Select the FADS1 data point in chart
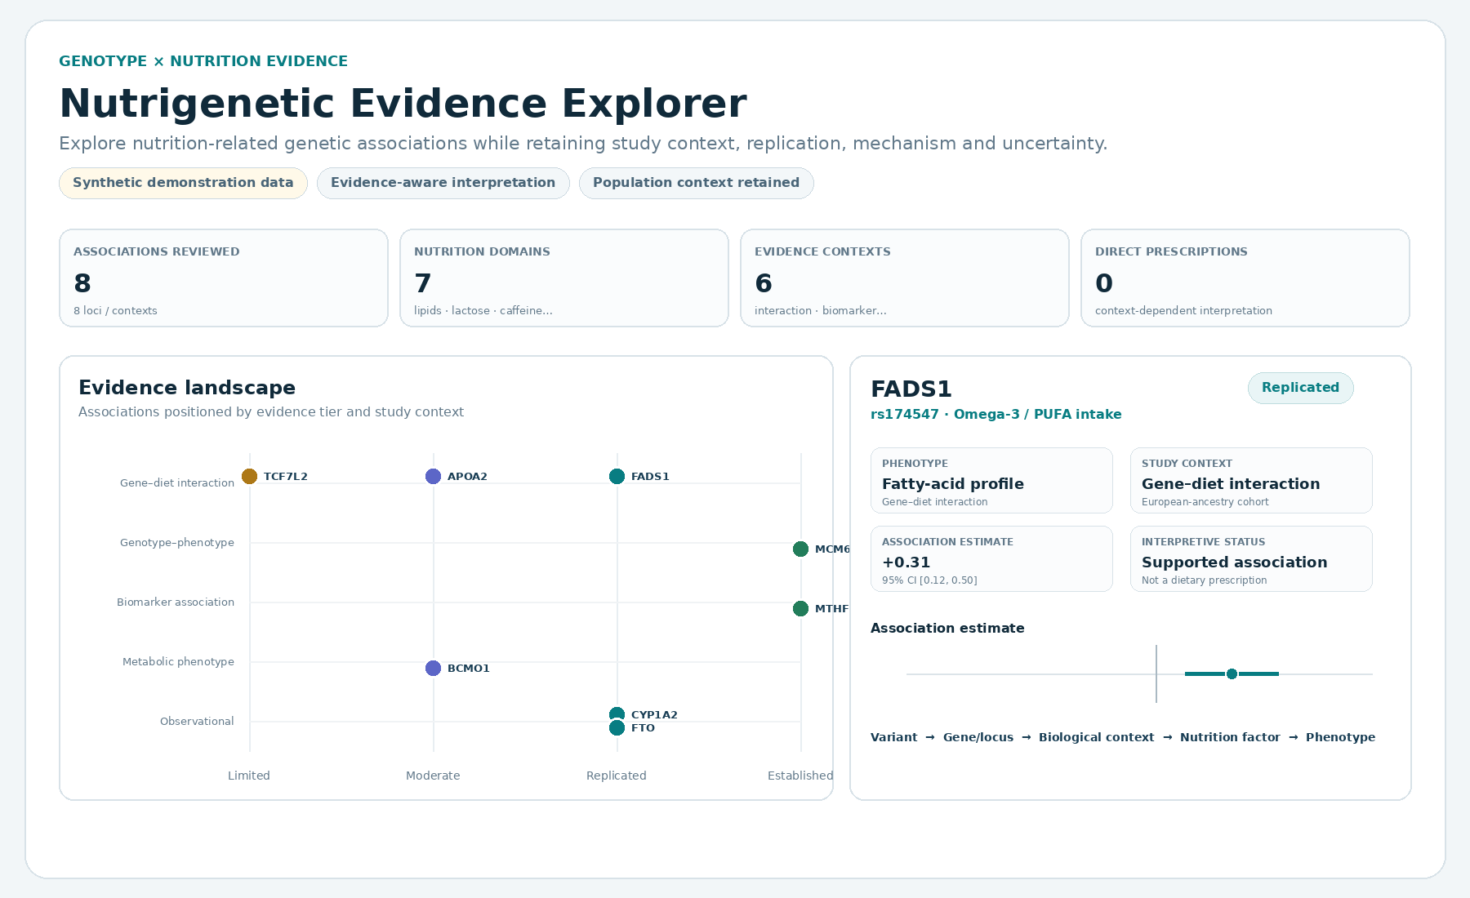This screenshot has height=898, width=1470. [x=617, y=477]
